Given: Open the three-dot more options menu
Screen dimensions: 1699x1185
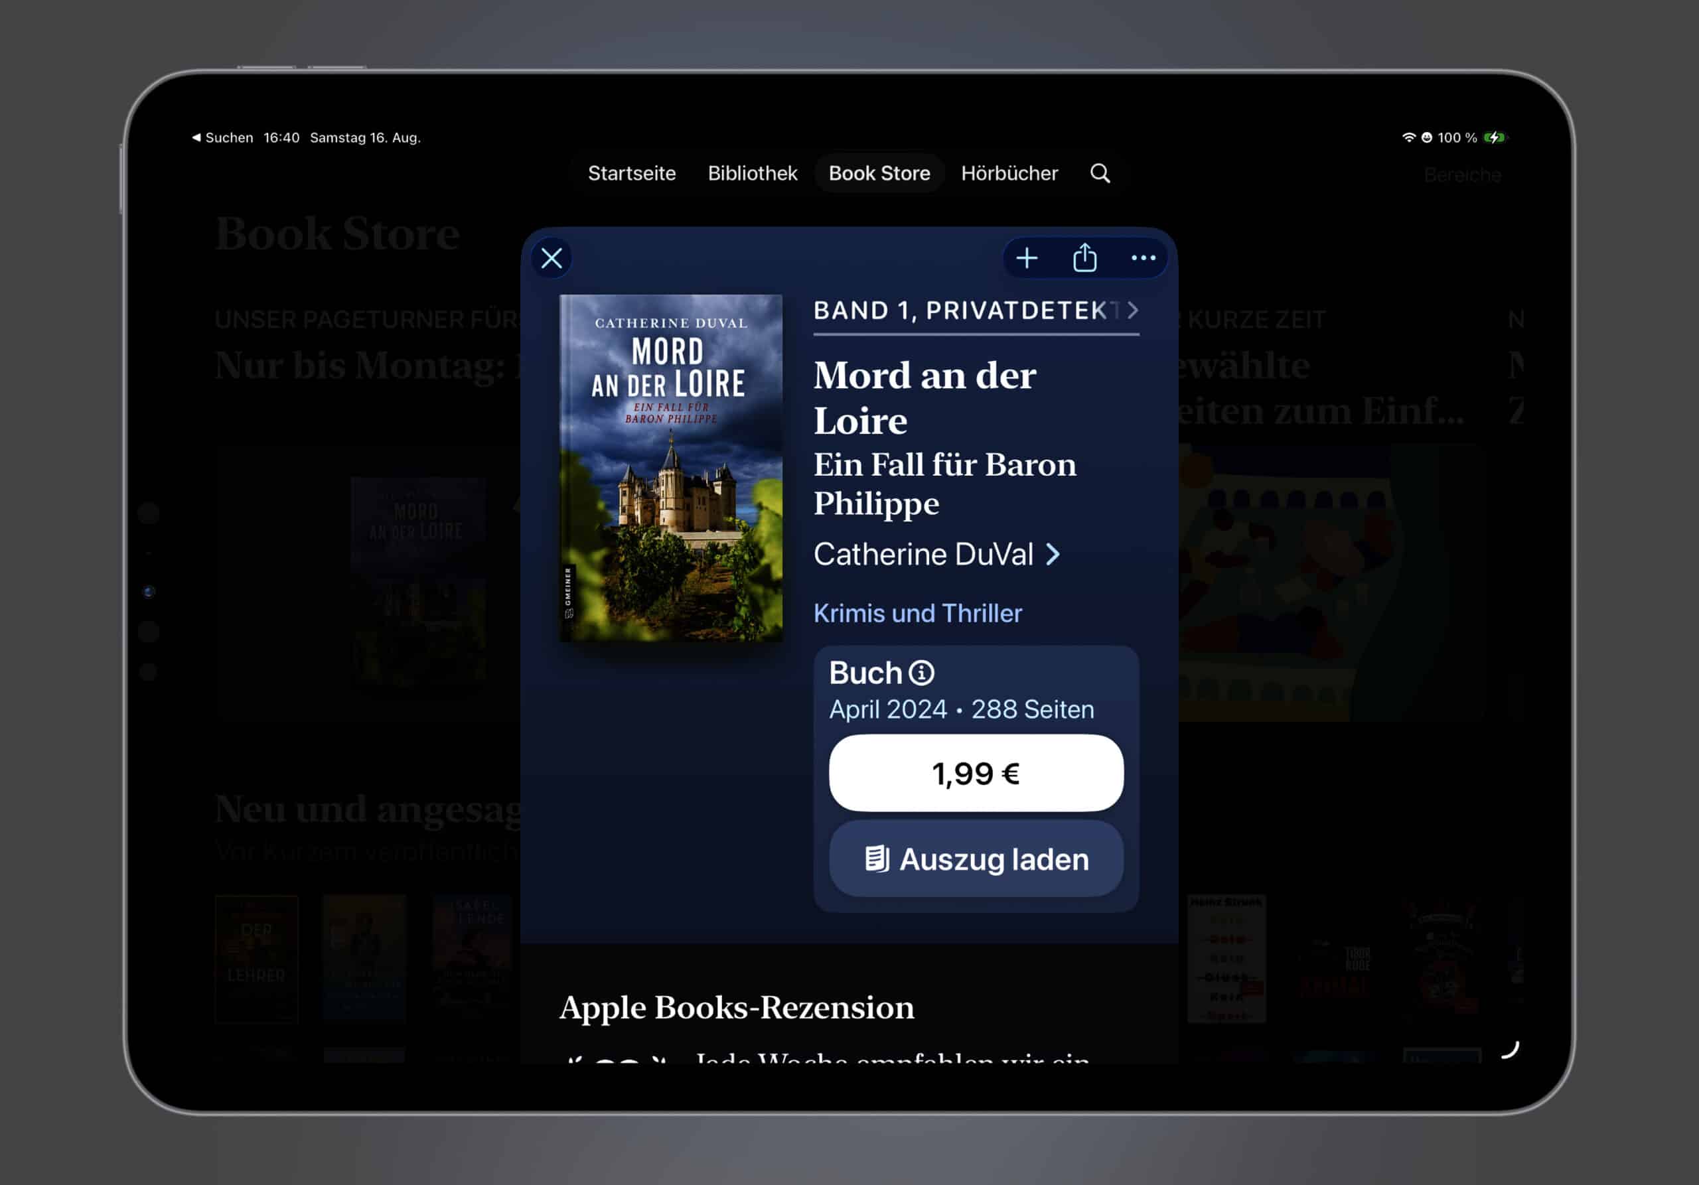Looking at the screenshot, I should [x=1144, y=258].
